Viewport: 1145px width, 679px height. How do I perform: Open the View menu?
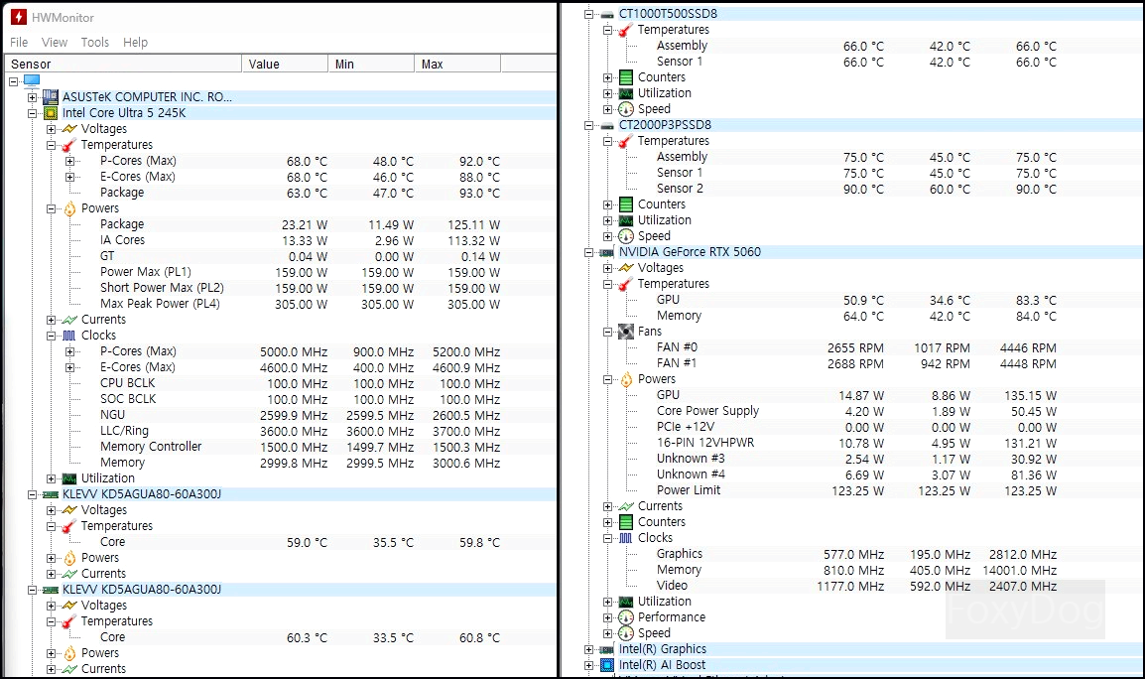(54, 43)
